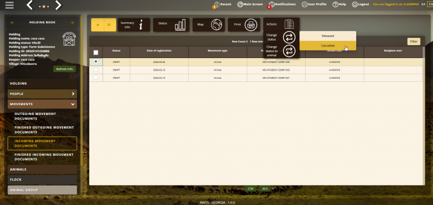The width and height of the screenshot is (433, 205).
Task: Click the barn holding icon
Action: coord(69,39)
